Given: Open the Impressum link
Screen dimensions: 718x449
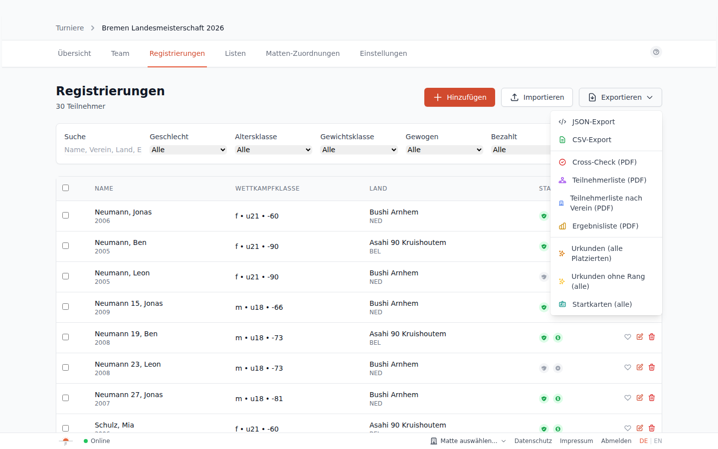Looking at the screenshot, I should (576, 441).
